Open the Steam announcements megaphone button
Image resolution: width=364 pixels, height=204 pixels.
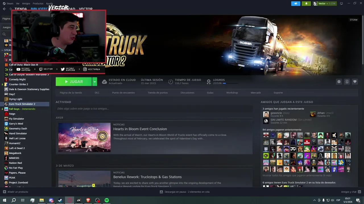pyautogui.click(x=296, y=3)
